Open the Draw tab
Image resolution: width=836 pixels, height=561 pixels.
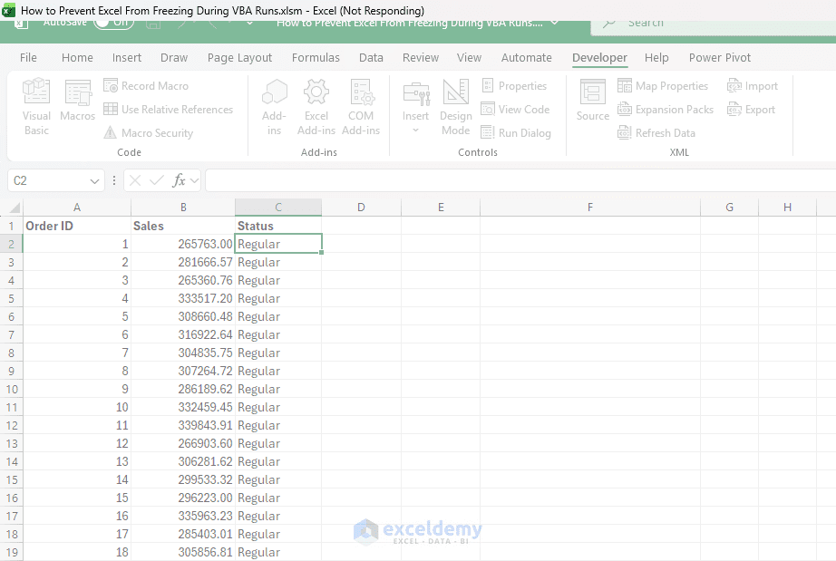174,57
